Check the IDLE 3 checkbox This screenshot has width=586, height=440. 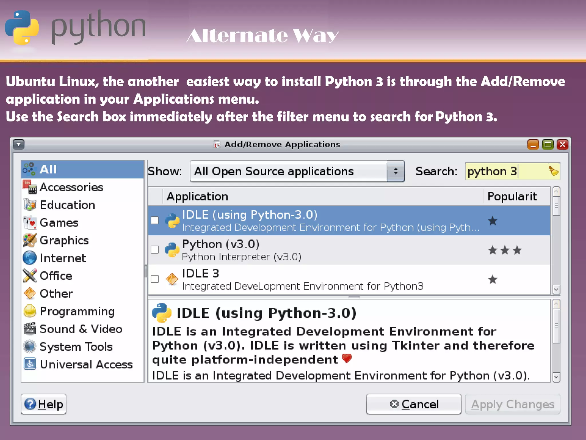[x=155, y=279]
